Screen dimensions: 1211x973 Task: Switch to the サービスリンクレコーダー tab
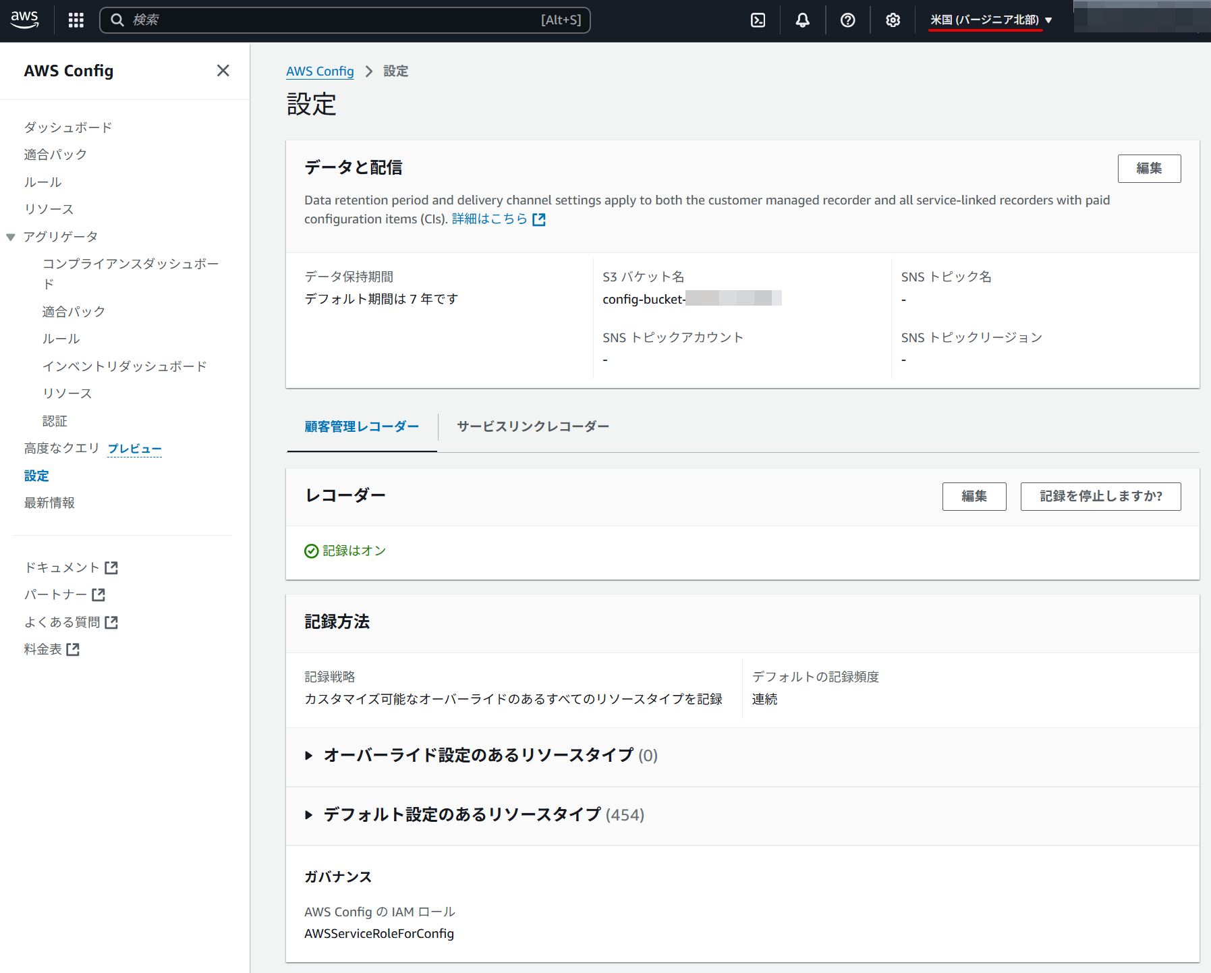coord(533,426)
